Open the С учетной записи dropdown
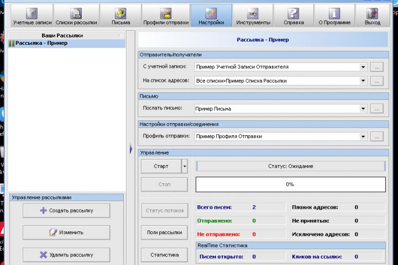Image resolution: width=398 pixels, height=265 pixels. 363,67
